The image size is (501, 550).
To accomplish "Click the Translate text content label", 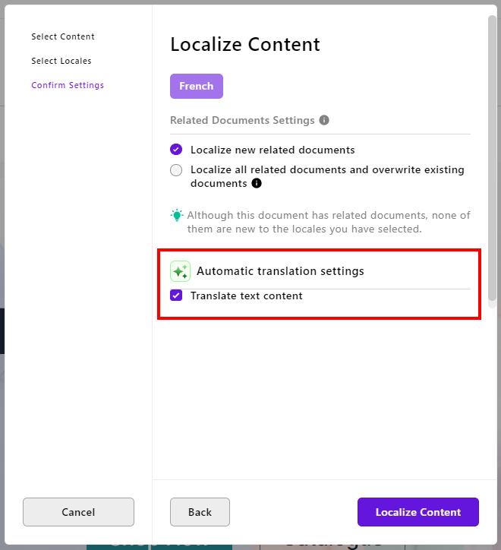I will 247,296.
